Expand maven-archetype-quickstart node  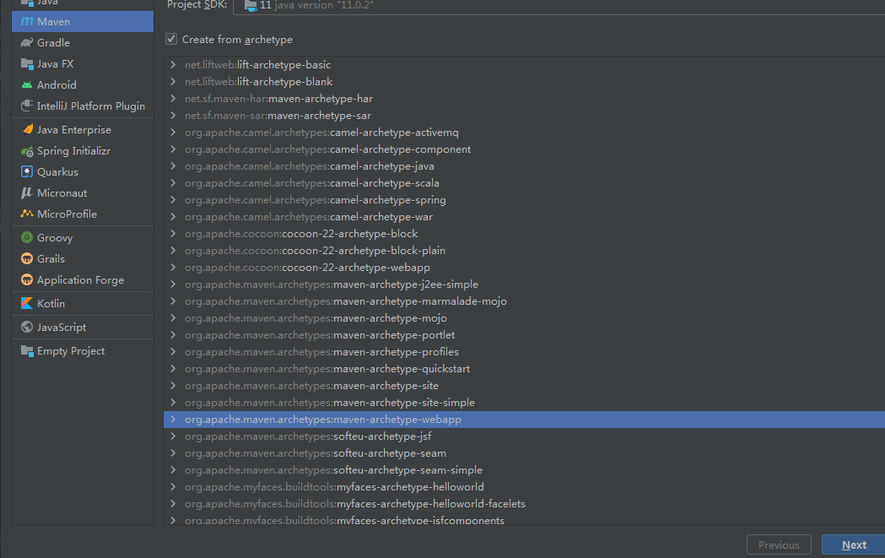(173, 369)
